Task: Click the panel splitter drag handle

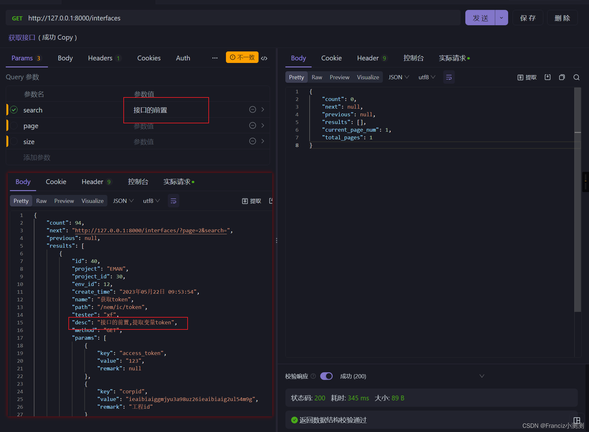Action: tap(276, 240)
